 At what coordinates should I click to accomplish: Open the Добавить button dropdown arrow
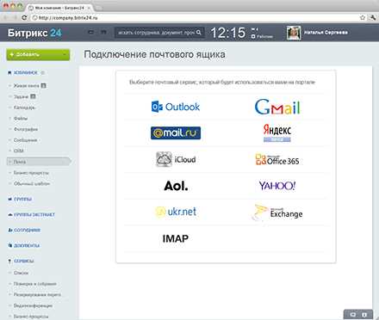[65, 54]
